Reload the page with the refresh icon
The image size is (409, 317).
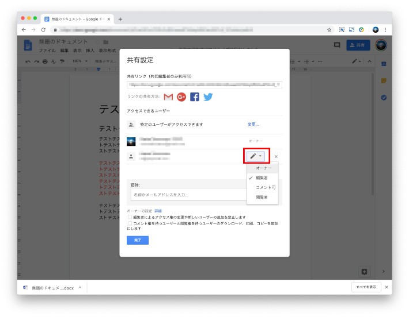[x=43, y=30]
